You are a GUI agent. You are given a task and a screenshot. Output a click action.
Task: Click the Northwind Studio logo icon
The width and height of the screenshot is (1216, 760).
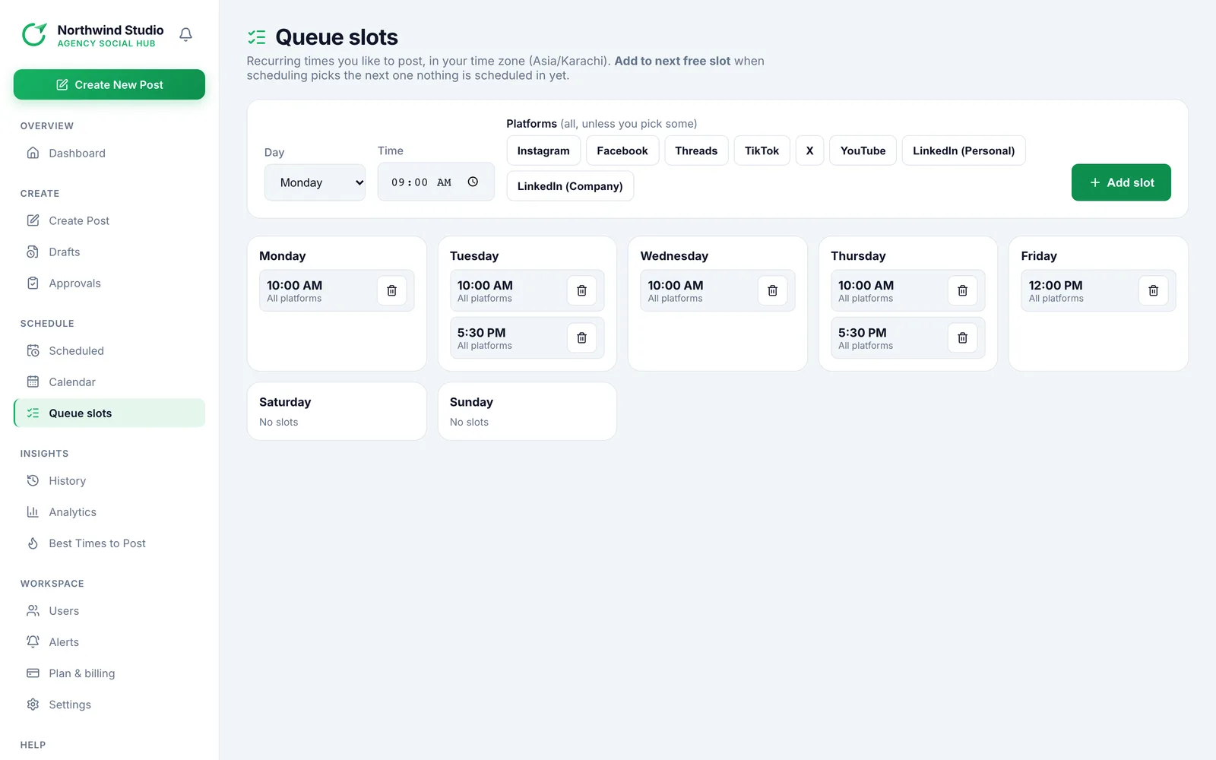pos(34,35)
